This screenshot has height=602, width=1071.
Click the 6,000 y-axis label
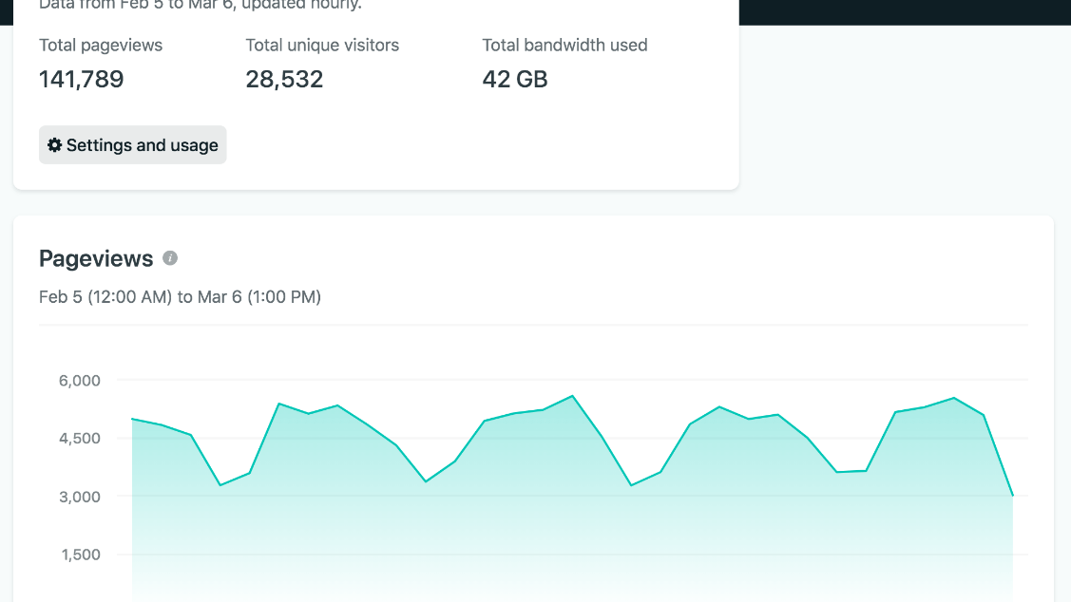80,381
